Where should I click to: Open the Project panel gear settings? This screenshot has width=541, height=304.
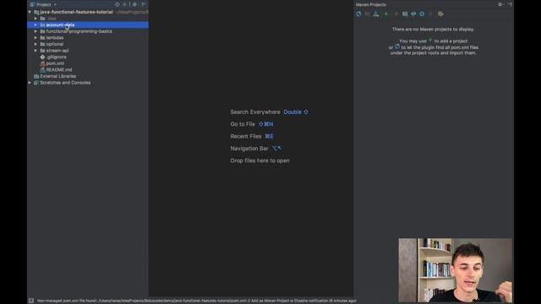click(135, 4)
